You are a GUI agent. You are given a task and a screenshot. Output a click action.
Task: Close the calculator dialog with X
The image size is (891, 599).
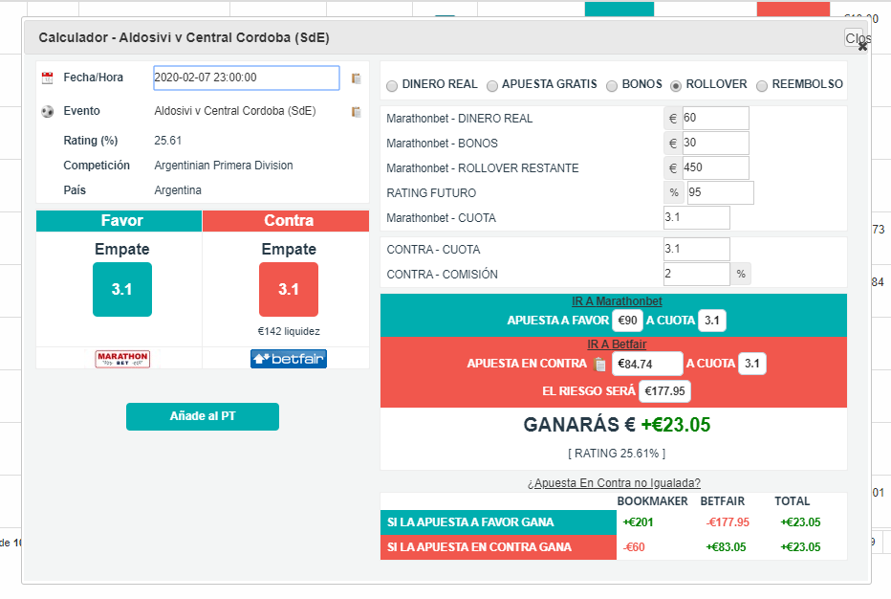862,47
